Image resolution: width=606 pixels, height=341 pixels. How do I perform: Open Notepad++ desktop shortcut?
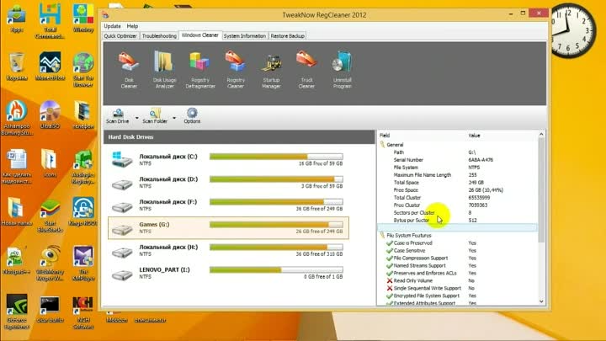pos(17,260)
